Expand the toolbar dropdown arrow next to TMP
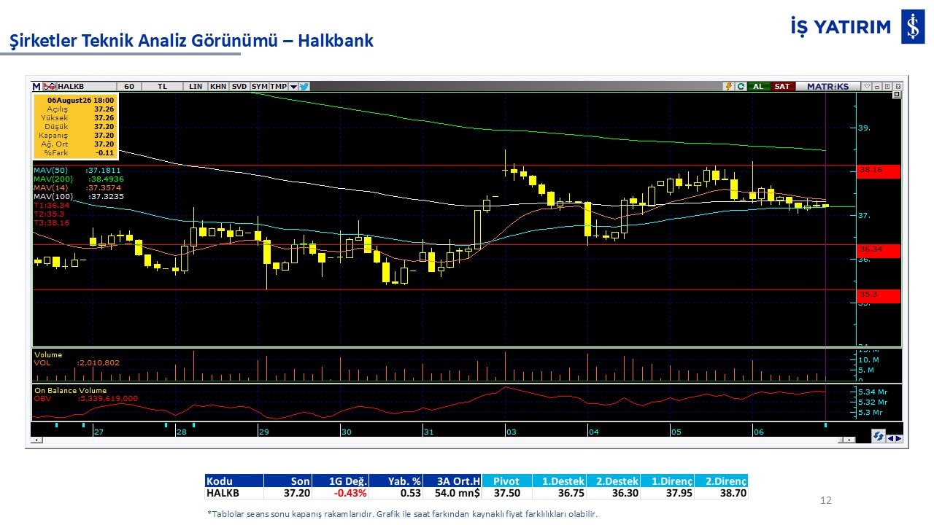This screenshot has height=525, width=934. coord(293,86)
